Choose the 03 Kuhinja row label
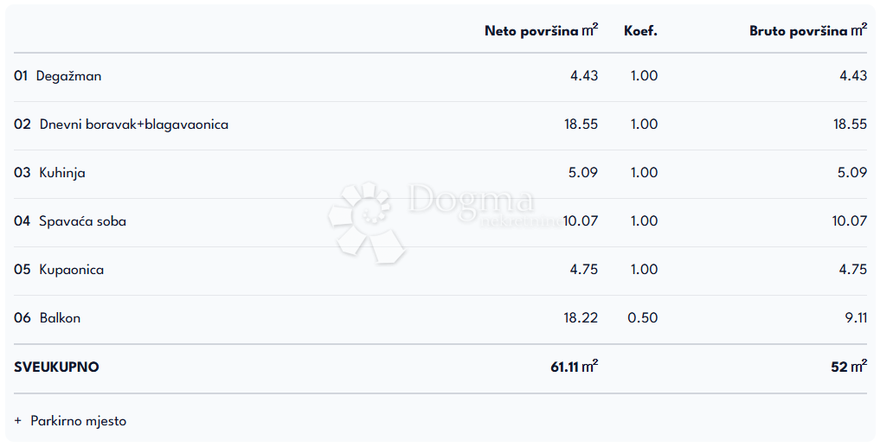The image size is (893, 447). (49, 173)
